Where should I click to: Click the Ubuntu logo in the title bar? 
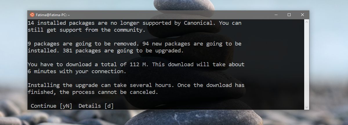[32, 15]
